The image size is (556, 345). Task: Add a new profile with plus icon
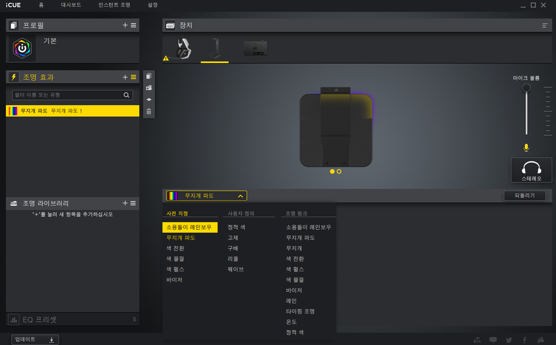pyautogui.click(x=125, y=25)
